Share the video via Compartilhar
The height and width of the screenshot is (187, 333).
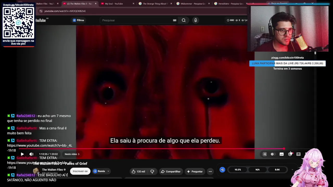(x=171, y=171)
